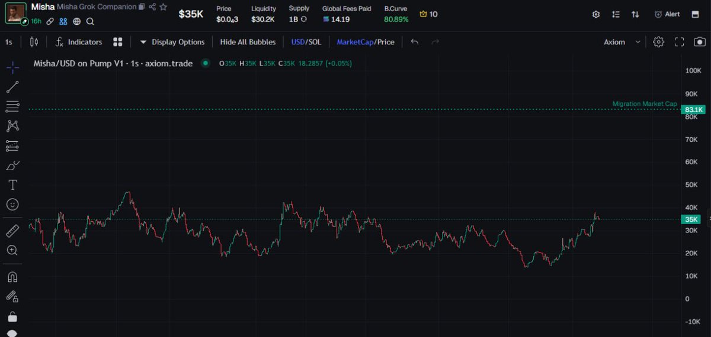The height and width of the screenshot is (337, 711).
Task: Open the Axiom layout dropdown
Action: pyautogui.click(x=622, y=42)
